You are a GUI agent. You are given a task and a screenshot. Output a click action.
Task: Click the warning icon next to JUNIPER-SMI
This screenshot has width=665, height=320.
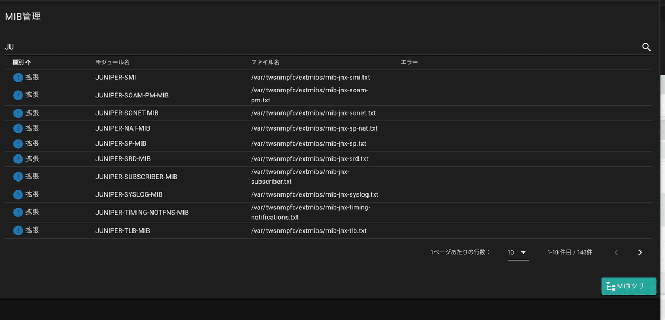click(x=18, y=77)
